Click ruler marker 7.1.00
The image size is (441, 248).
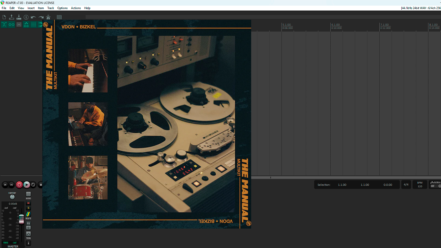[x=385, y=25]
